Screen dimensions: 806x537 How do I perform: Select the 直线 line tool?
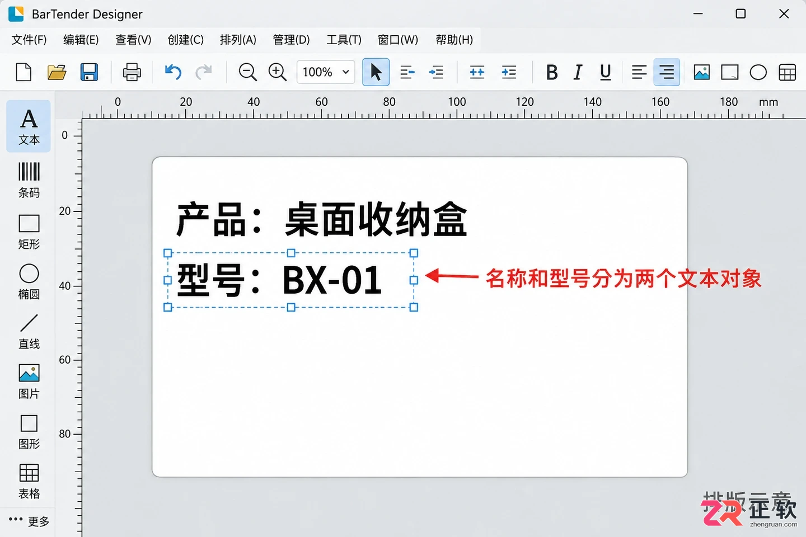coord(29,331)
